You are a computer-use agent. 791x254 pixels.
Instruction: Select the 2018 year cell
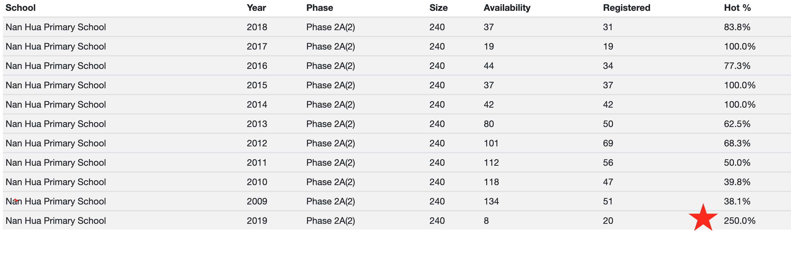257,27
